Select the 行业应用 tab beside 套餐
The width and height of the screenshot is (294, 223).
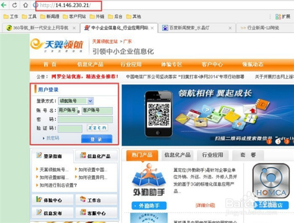[x=213, y=155]
